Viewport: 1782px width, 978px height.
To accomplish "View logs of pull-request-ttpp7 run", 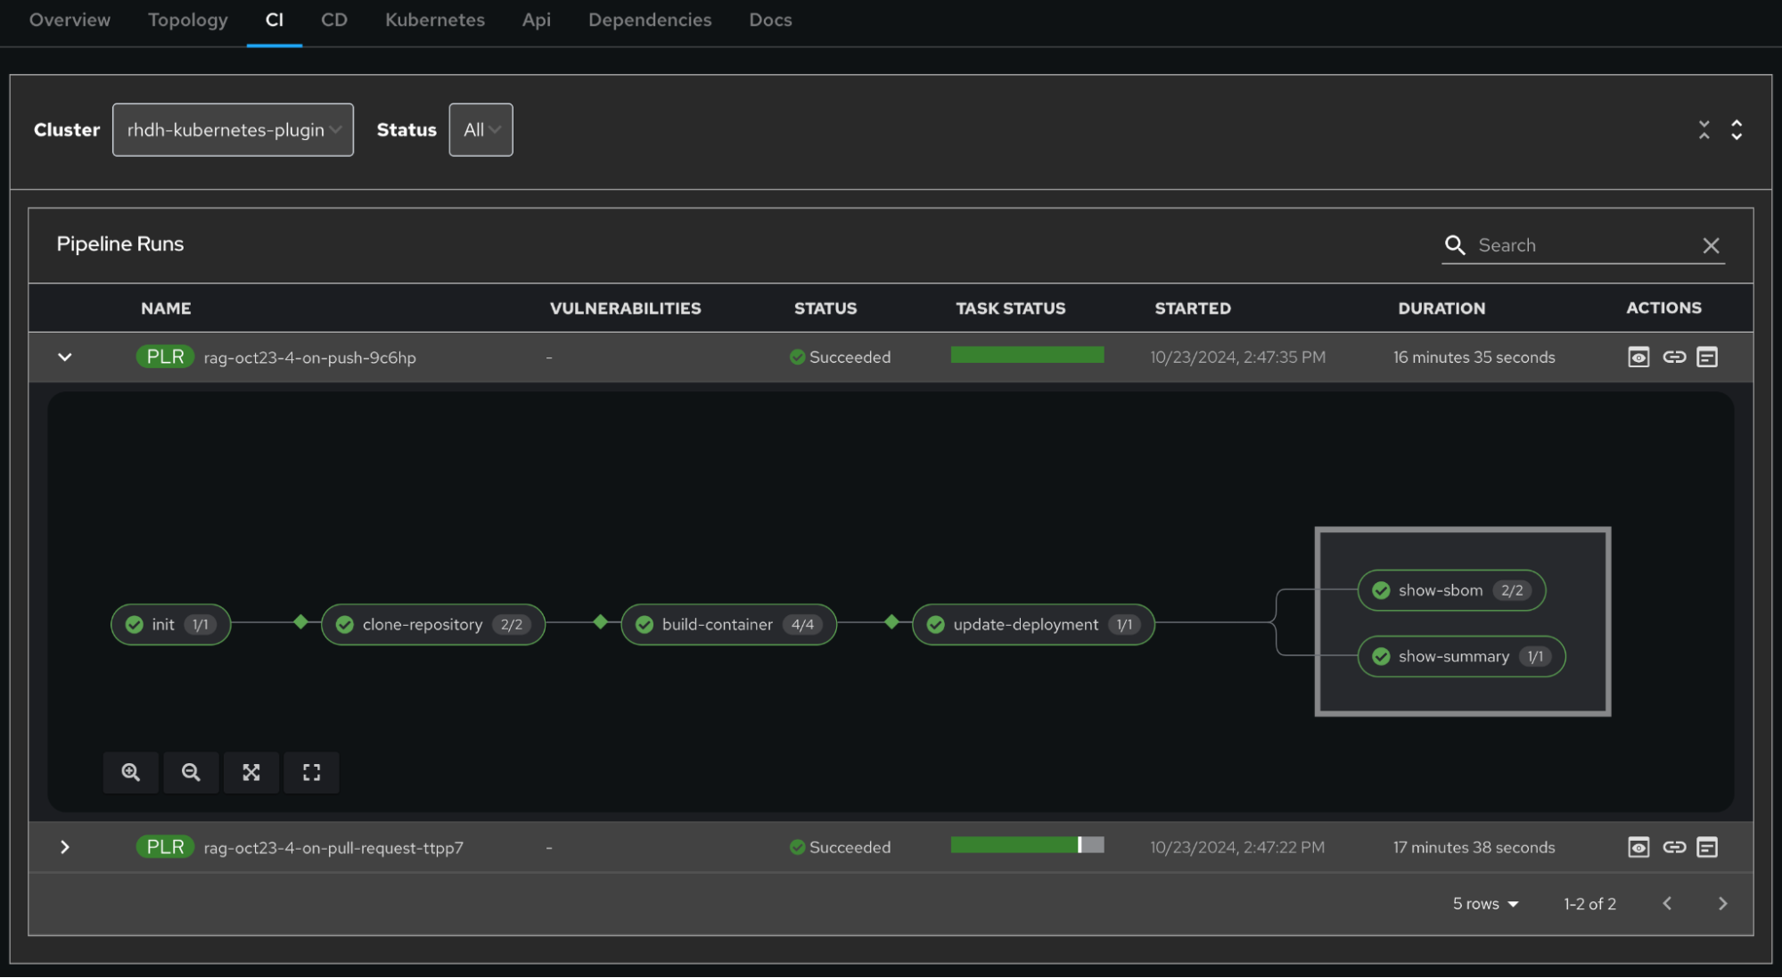I will pos(1707,848).
